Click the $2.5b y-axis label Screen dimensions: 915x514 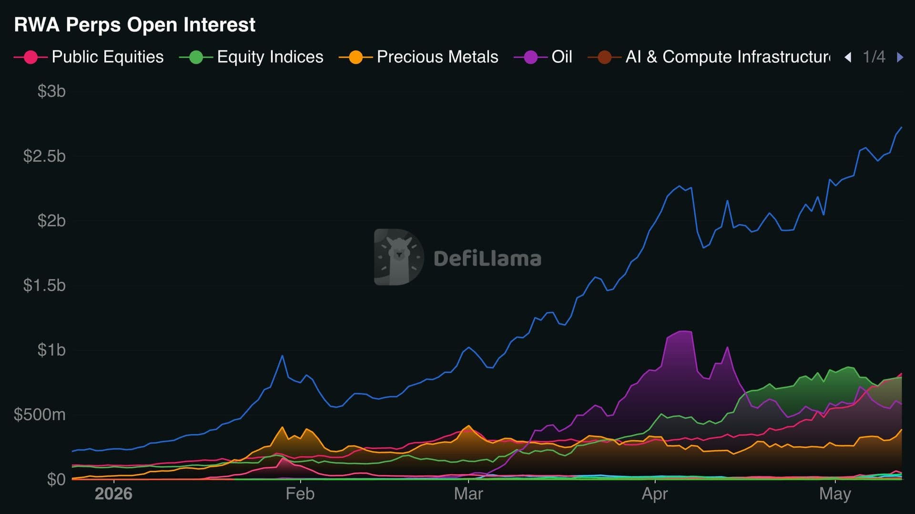click(x=44, y=156)
